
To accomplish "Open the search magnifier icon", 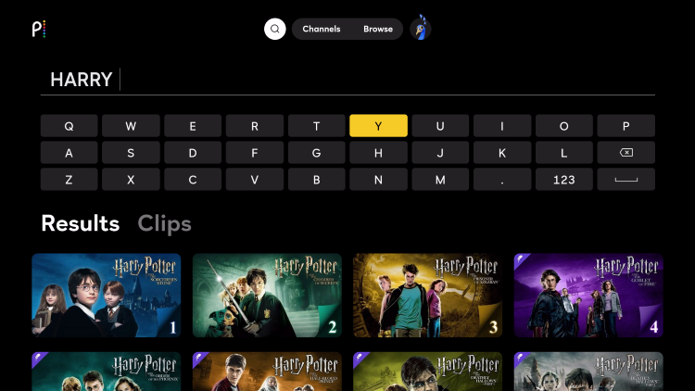I will tap(275, 29).
